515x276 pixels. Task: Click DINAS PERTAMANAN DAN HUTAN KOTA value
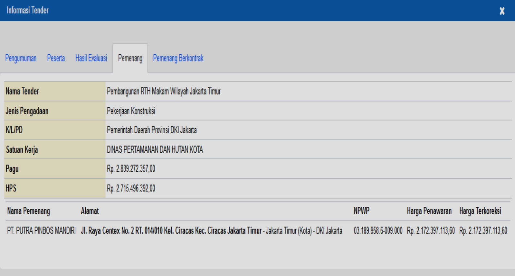pyautogui.click(x=155, y=149)
